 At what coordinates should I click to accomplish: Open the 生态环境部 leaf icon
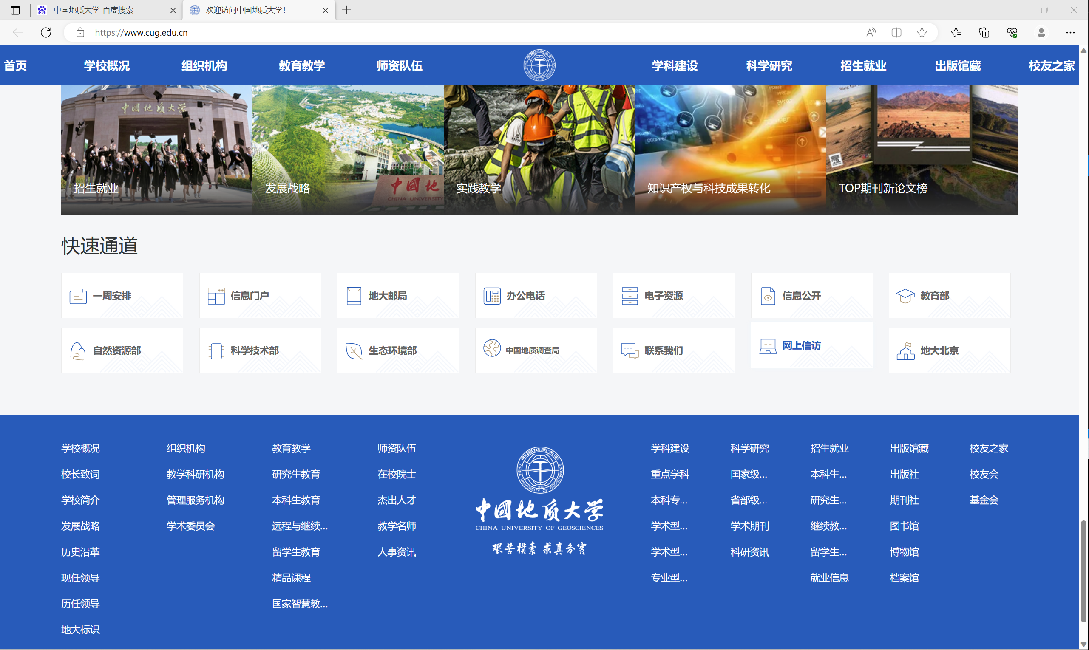pyautogui.click(x=354, y=351)
